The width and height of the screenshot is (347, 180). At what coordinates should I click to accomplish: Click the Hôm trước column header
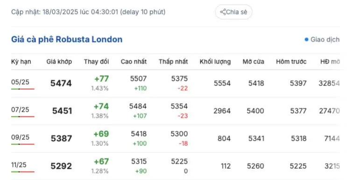[x=291, y=61]
